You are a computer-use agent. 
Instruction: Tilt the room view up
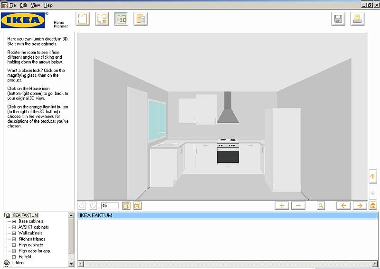(373, 177)
